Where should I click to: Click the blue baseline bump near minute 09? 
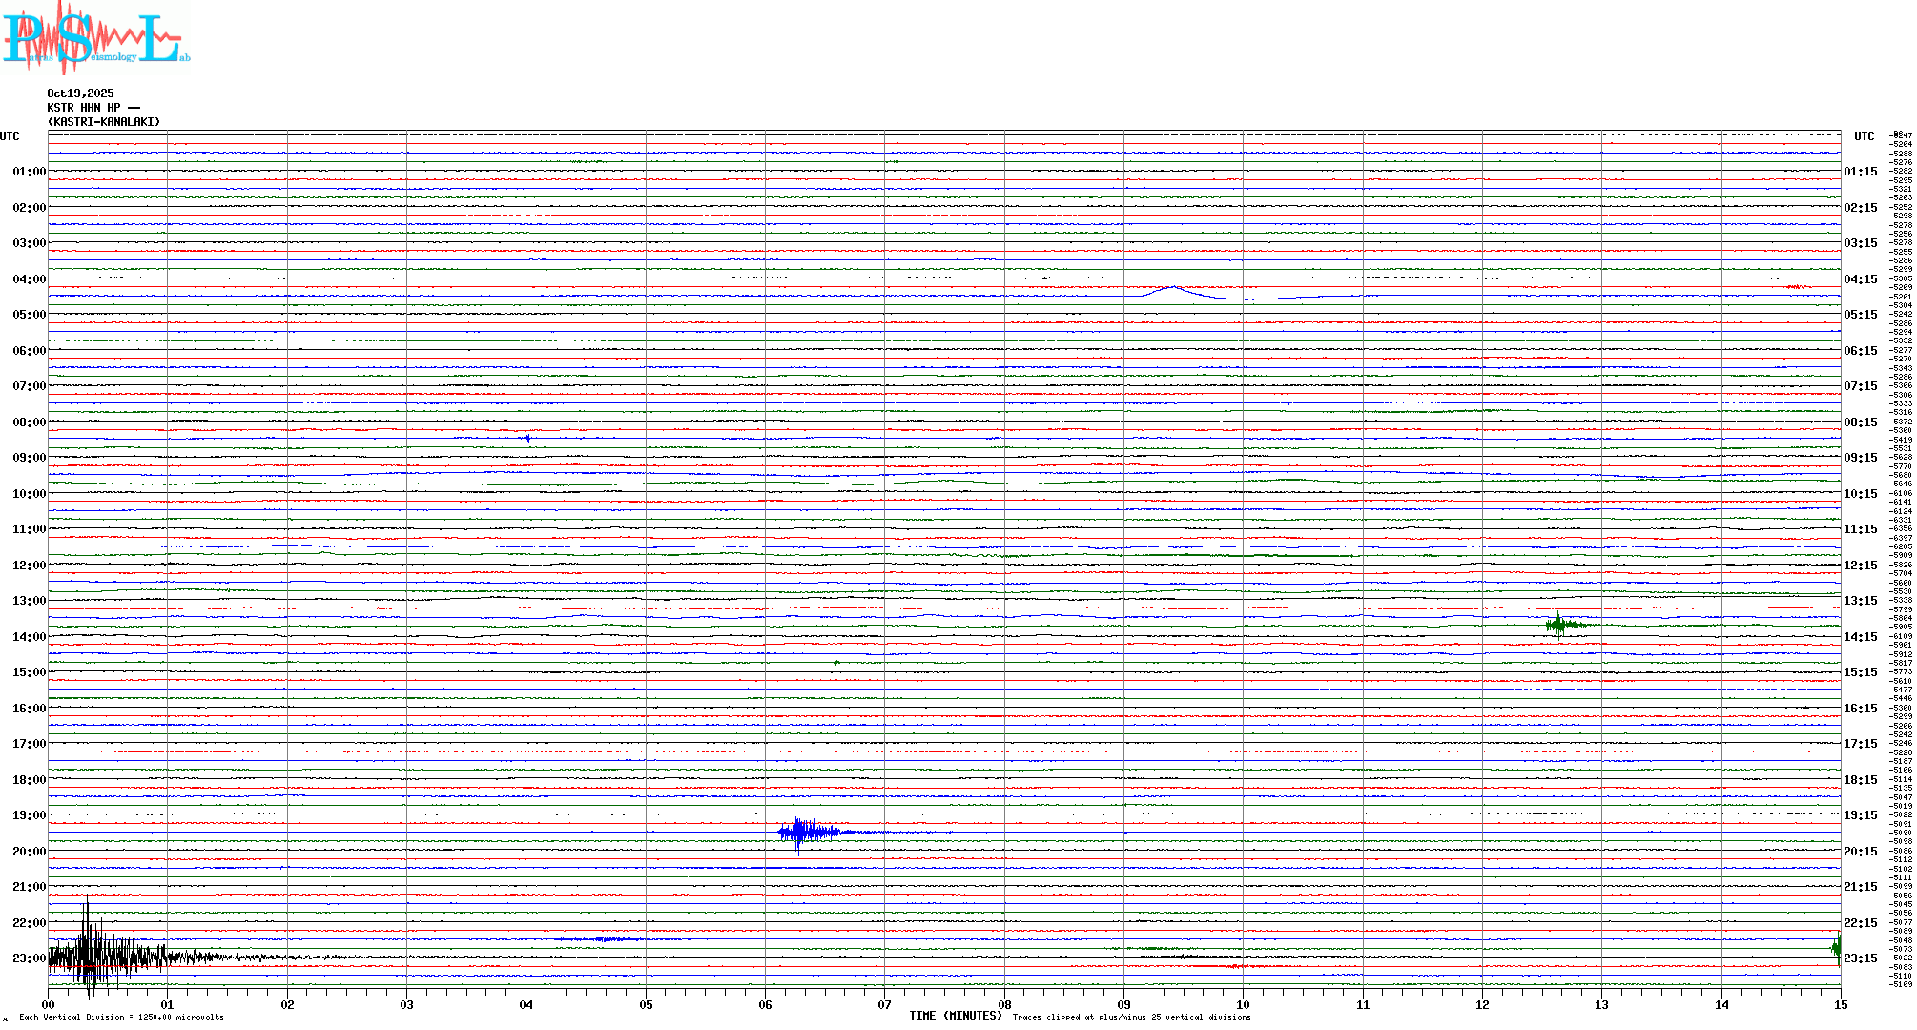(1171, 290)
